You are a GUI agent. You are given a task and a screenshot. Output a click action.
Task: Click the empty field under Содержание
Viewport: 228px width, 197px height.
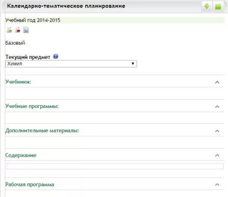coord(115,166)
